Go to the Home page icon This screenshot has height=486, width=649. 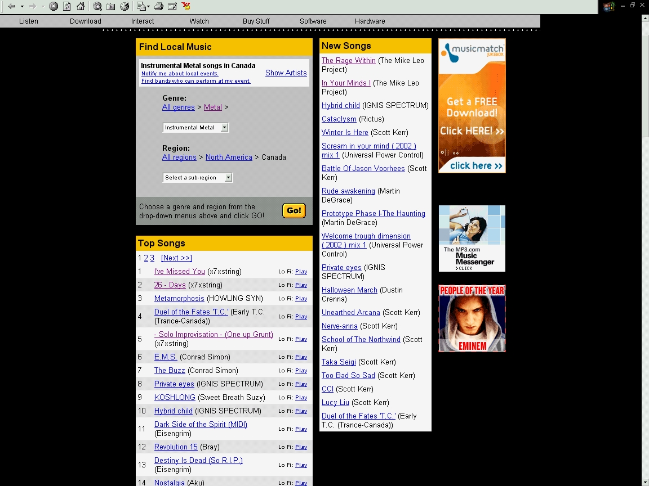(81, 6)
